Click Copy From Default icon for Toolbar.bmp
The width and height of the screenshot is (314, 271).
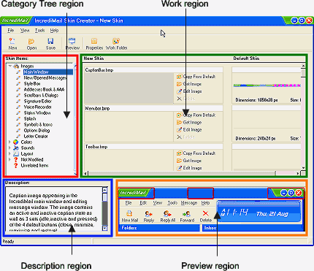pos(179,153)
